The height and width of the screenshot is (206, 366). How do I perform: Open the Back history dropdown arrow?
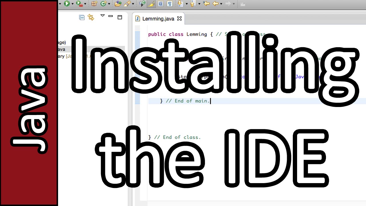click(x=221, y=4)
